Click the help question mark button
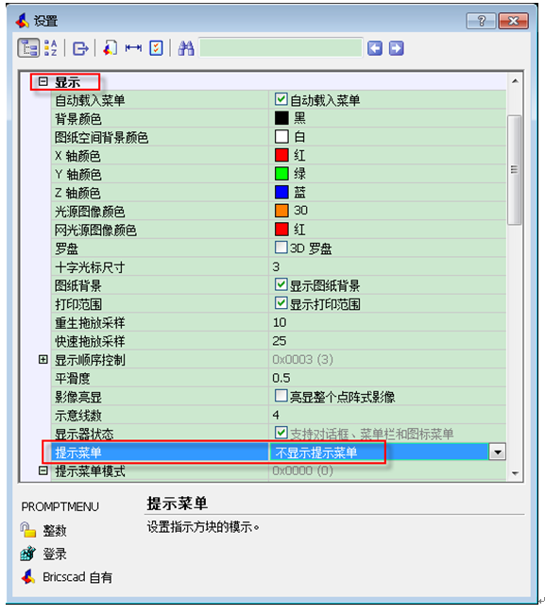The height and width of the screenshot is (615, 545). click(481, 21)
